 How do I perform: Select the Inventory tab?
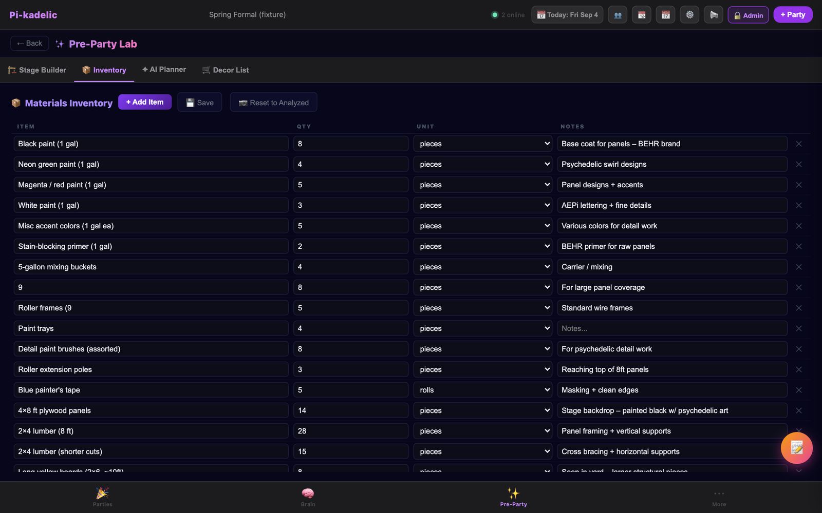(x=104, y=70)
